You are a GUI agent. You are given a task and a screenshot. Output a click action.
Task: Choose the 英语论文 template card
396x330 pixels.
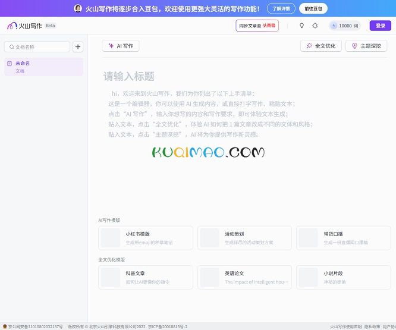pyautogui.click(x=245, y=277)
